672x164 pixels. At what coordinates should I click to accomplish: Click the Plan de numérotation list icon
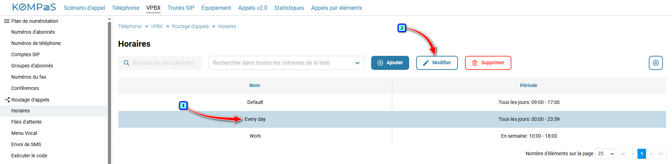[7, 21]
